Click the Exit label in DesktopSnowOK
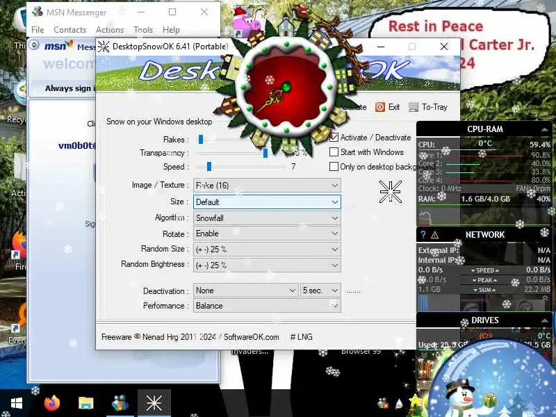Screen dimensions: 556x417 [394, 107]
